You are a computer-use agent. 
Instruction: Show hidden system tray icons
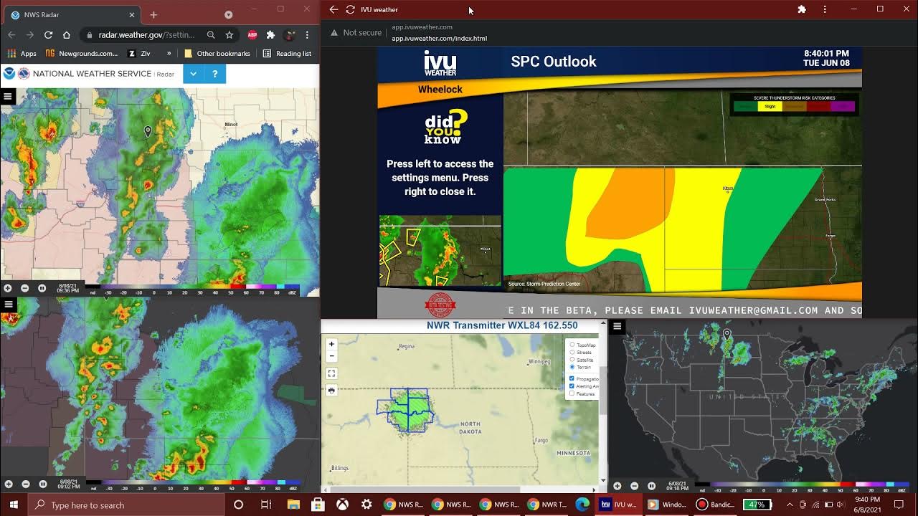[x=790, y=505]
